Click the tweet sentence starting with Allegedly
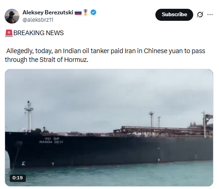Image resolution: width=219 pixels, height=189 pixels. click(x=105, y=55)
